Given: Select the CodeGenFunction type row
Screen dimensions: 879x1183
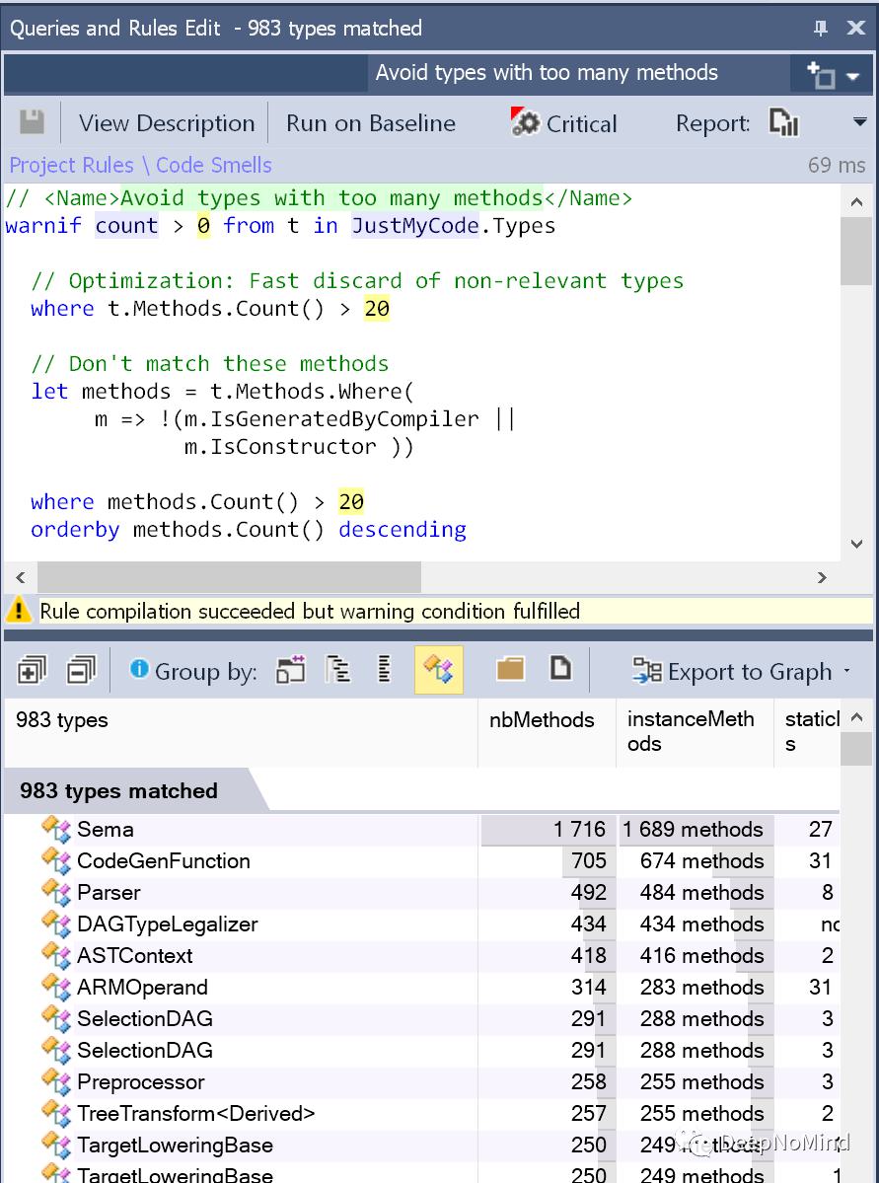Looking at the screenshot, I should [x=422, y=860].
